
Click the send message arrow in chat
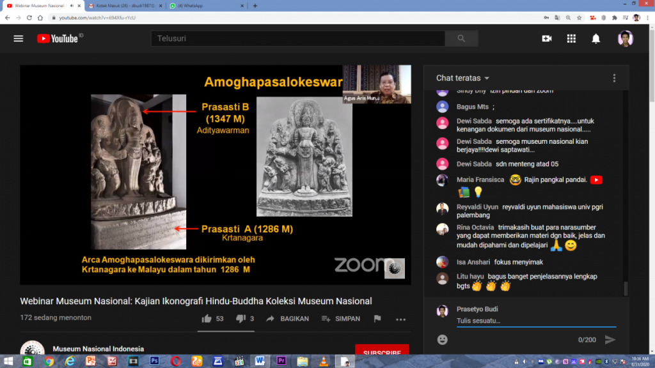coord(610,339)
